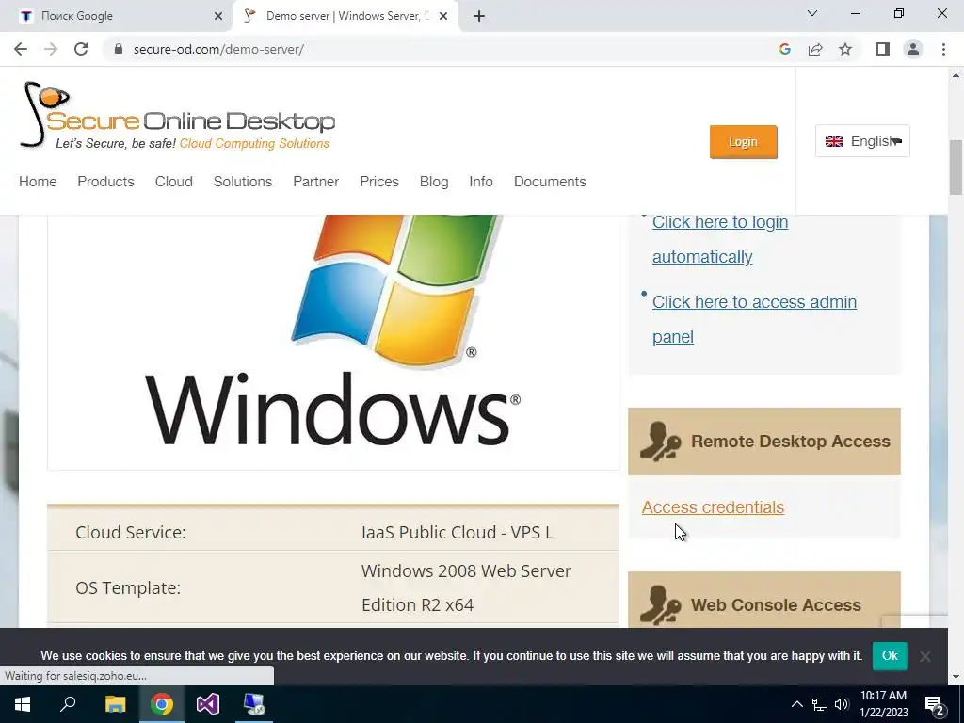Open the Documents menu item
Viewport: 964px width, 723px height.
tap(550, 182)
